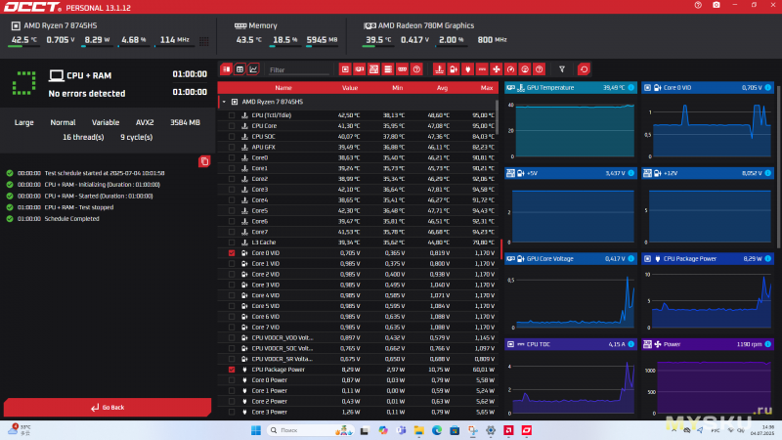Image resolution: width=782 pixels, height=440 pixels.
Task: Collapse the AMD Ryzen 7 8745HS tree group
Action: (x=224, y=102)
